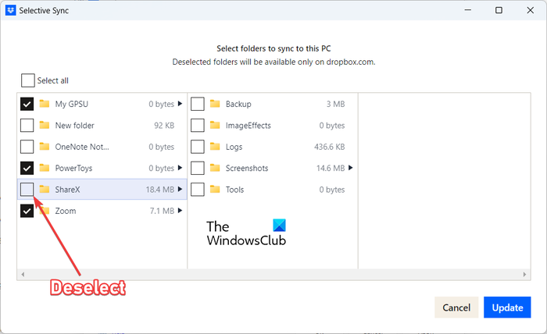Expand the Zoom folder arrow
Screen dimensions: 547x334
[x=180, y=211]
